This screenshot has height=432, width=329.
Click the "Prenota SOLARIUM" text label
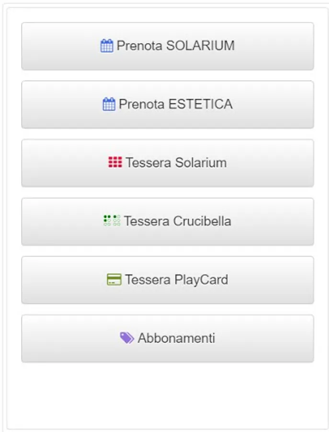pyautogui.click(x=175, y=46)
